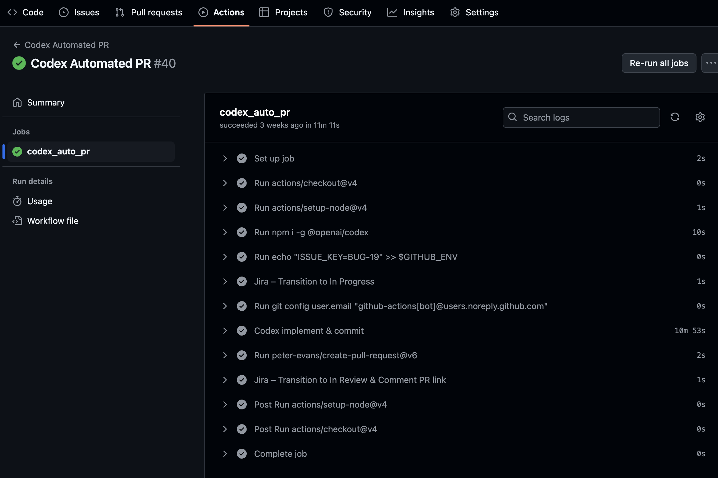The height and width of the screenshot is (478, 718).
Task: Toggle open the Complete job step
Action: pos(225,454)
